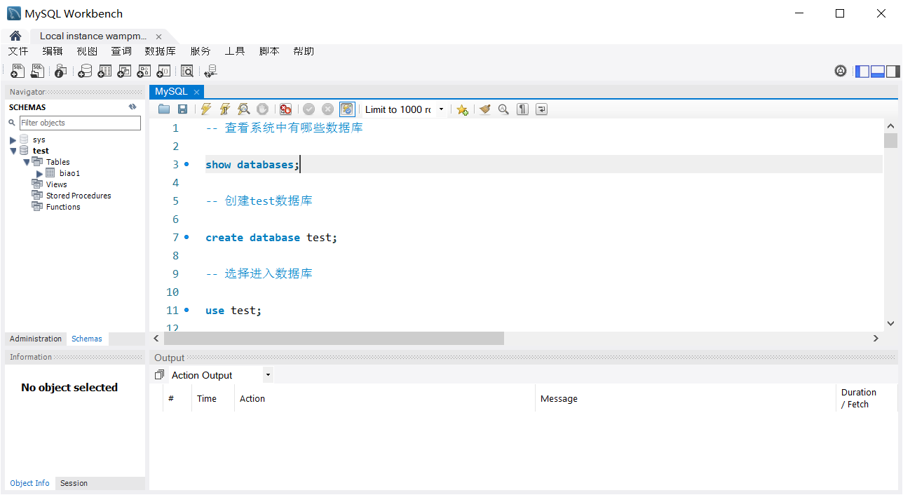Open the 服务 menu
The height and width of the screenshot is (495, 903).
point(201,51)
